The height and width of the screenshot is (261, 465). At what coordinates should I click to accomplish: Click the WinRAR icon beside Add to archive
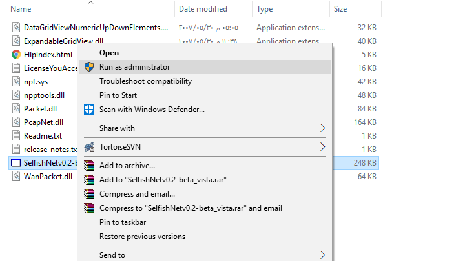point(89,166)
